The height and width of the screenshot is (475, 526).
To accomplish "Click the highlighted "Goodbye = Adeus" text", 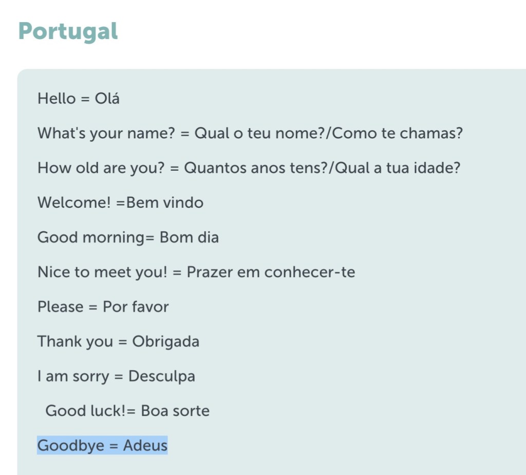I will click(x=102, y=445).
